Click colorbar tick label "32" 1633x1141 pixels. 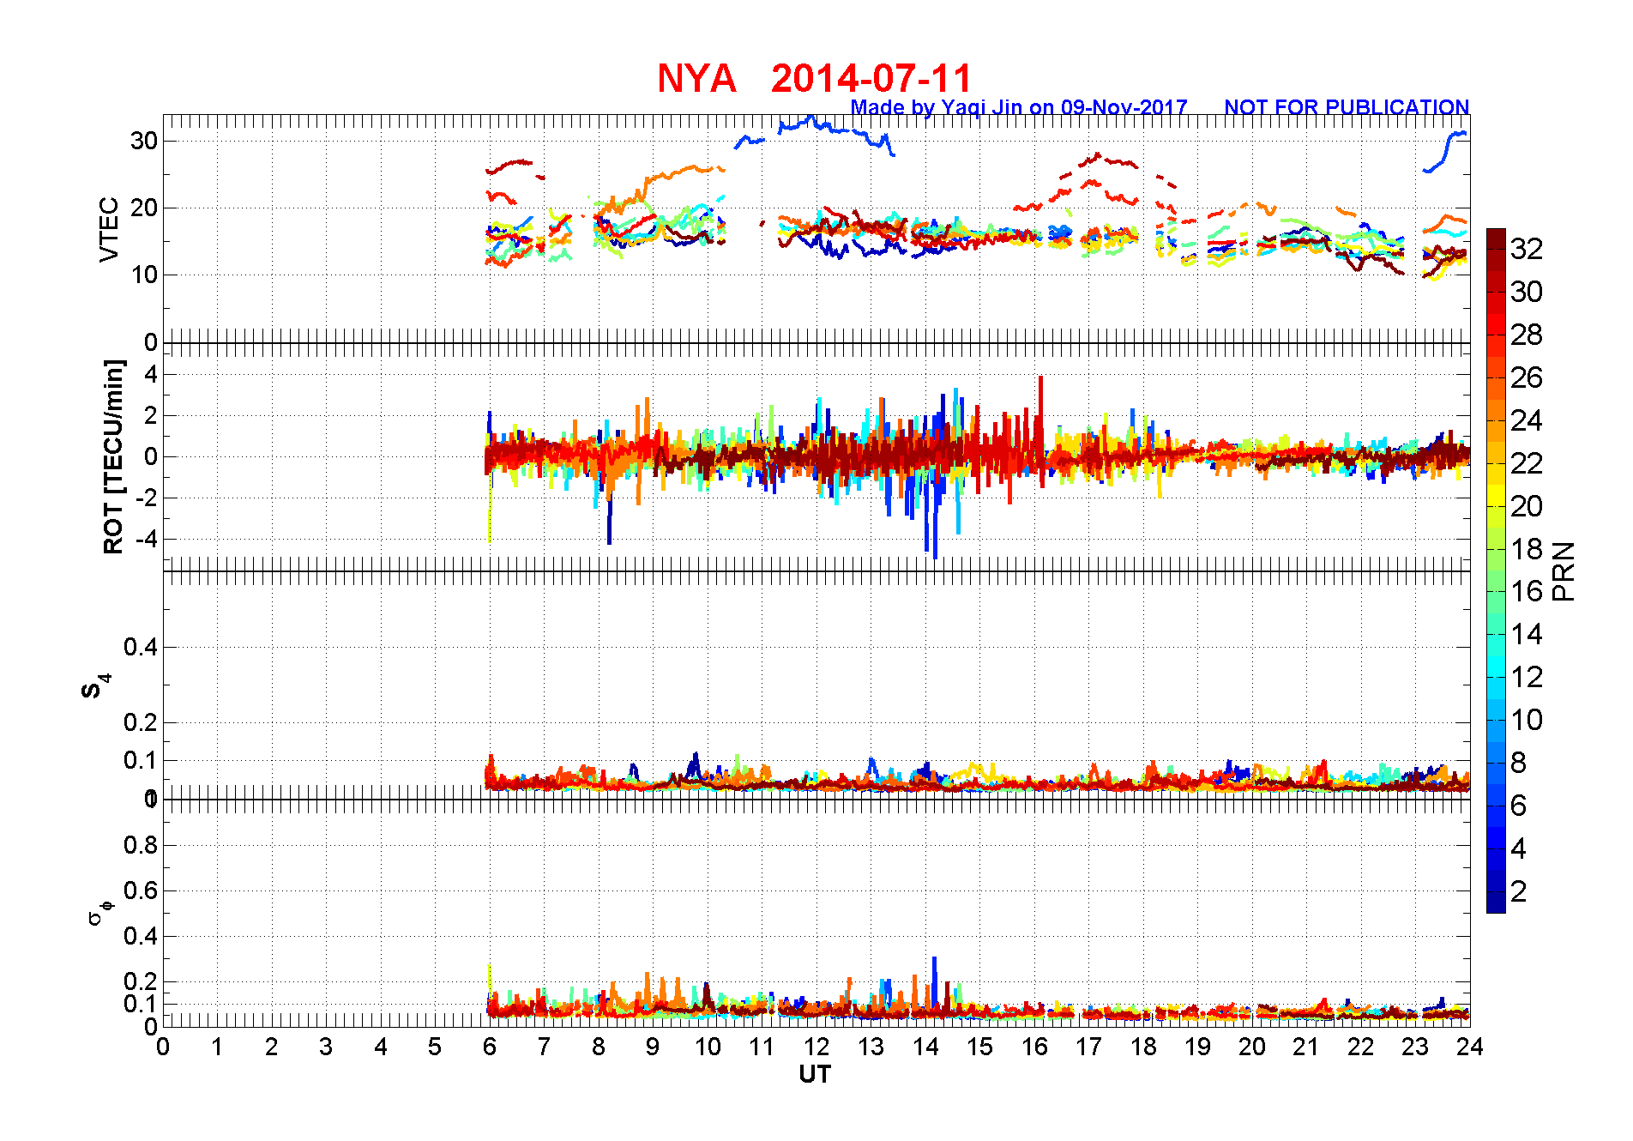tap(1527, 249)
